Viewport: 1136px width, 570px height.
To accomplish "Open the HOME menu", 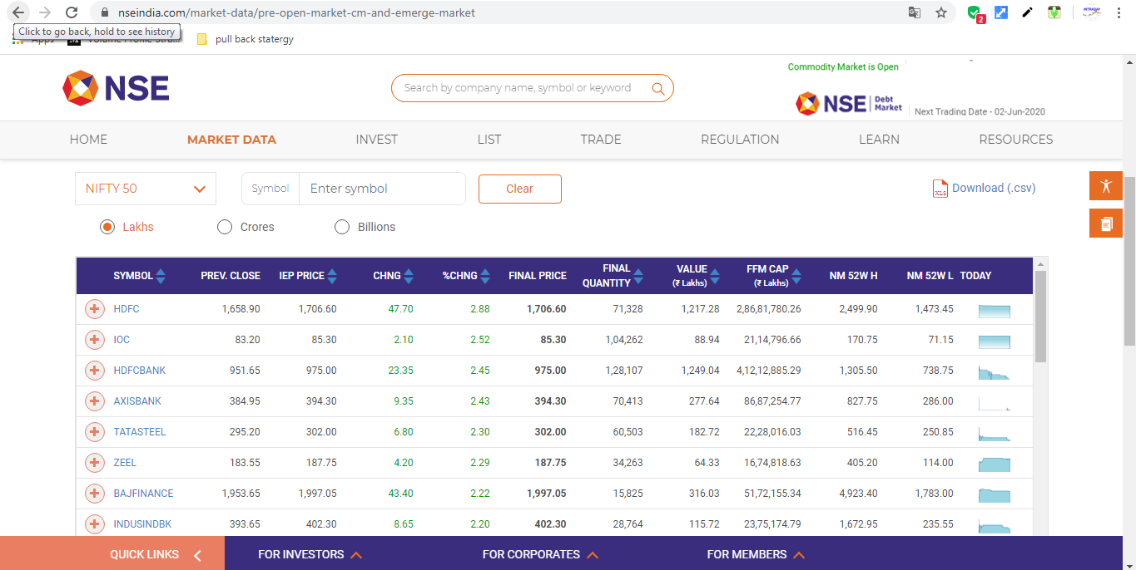I will pyautogui.click(x=88, y=140).
